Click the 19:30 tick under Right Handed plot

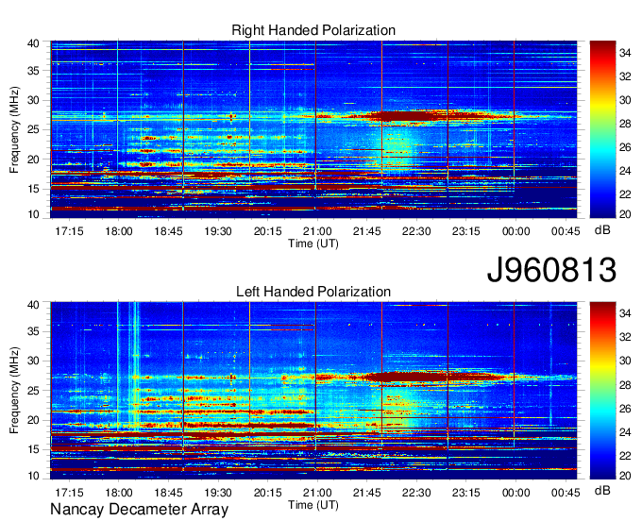(x=218, y=231)
